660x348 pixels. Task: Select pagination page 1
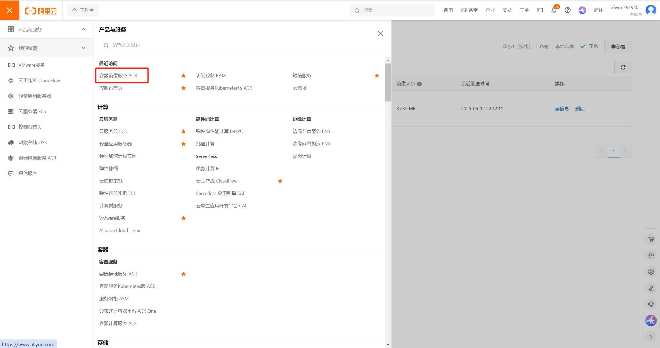click(614, 151)
